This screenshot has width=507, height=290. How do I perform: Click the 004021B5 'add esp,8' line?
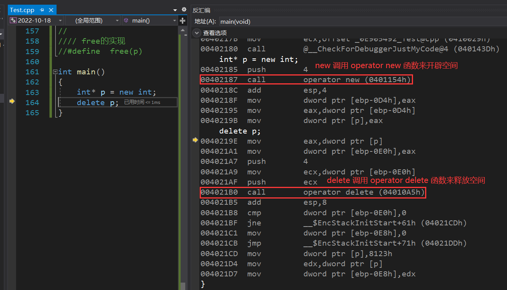pos(264,202)
